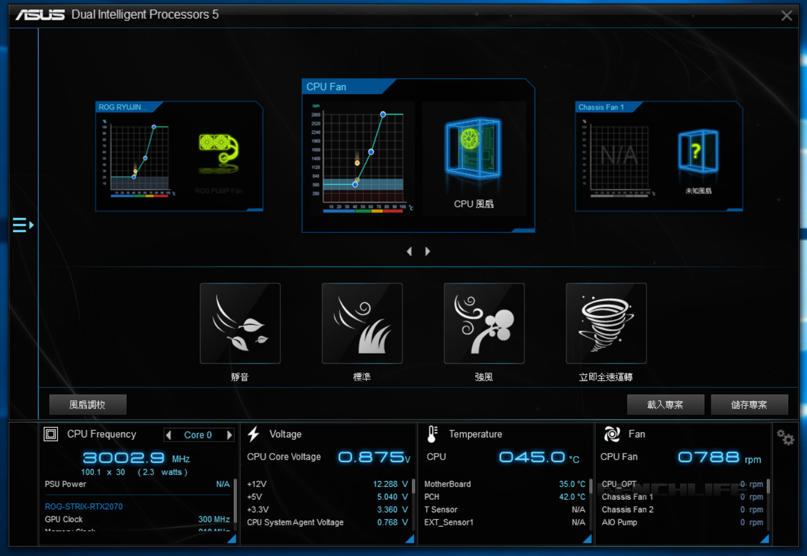Open the ROG RYUJIN fan card

[179, 156]
